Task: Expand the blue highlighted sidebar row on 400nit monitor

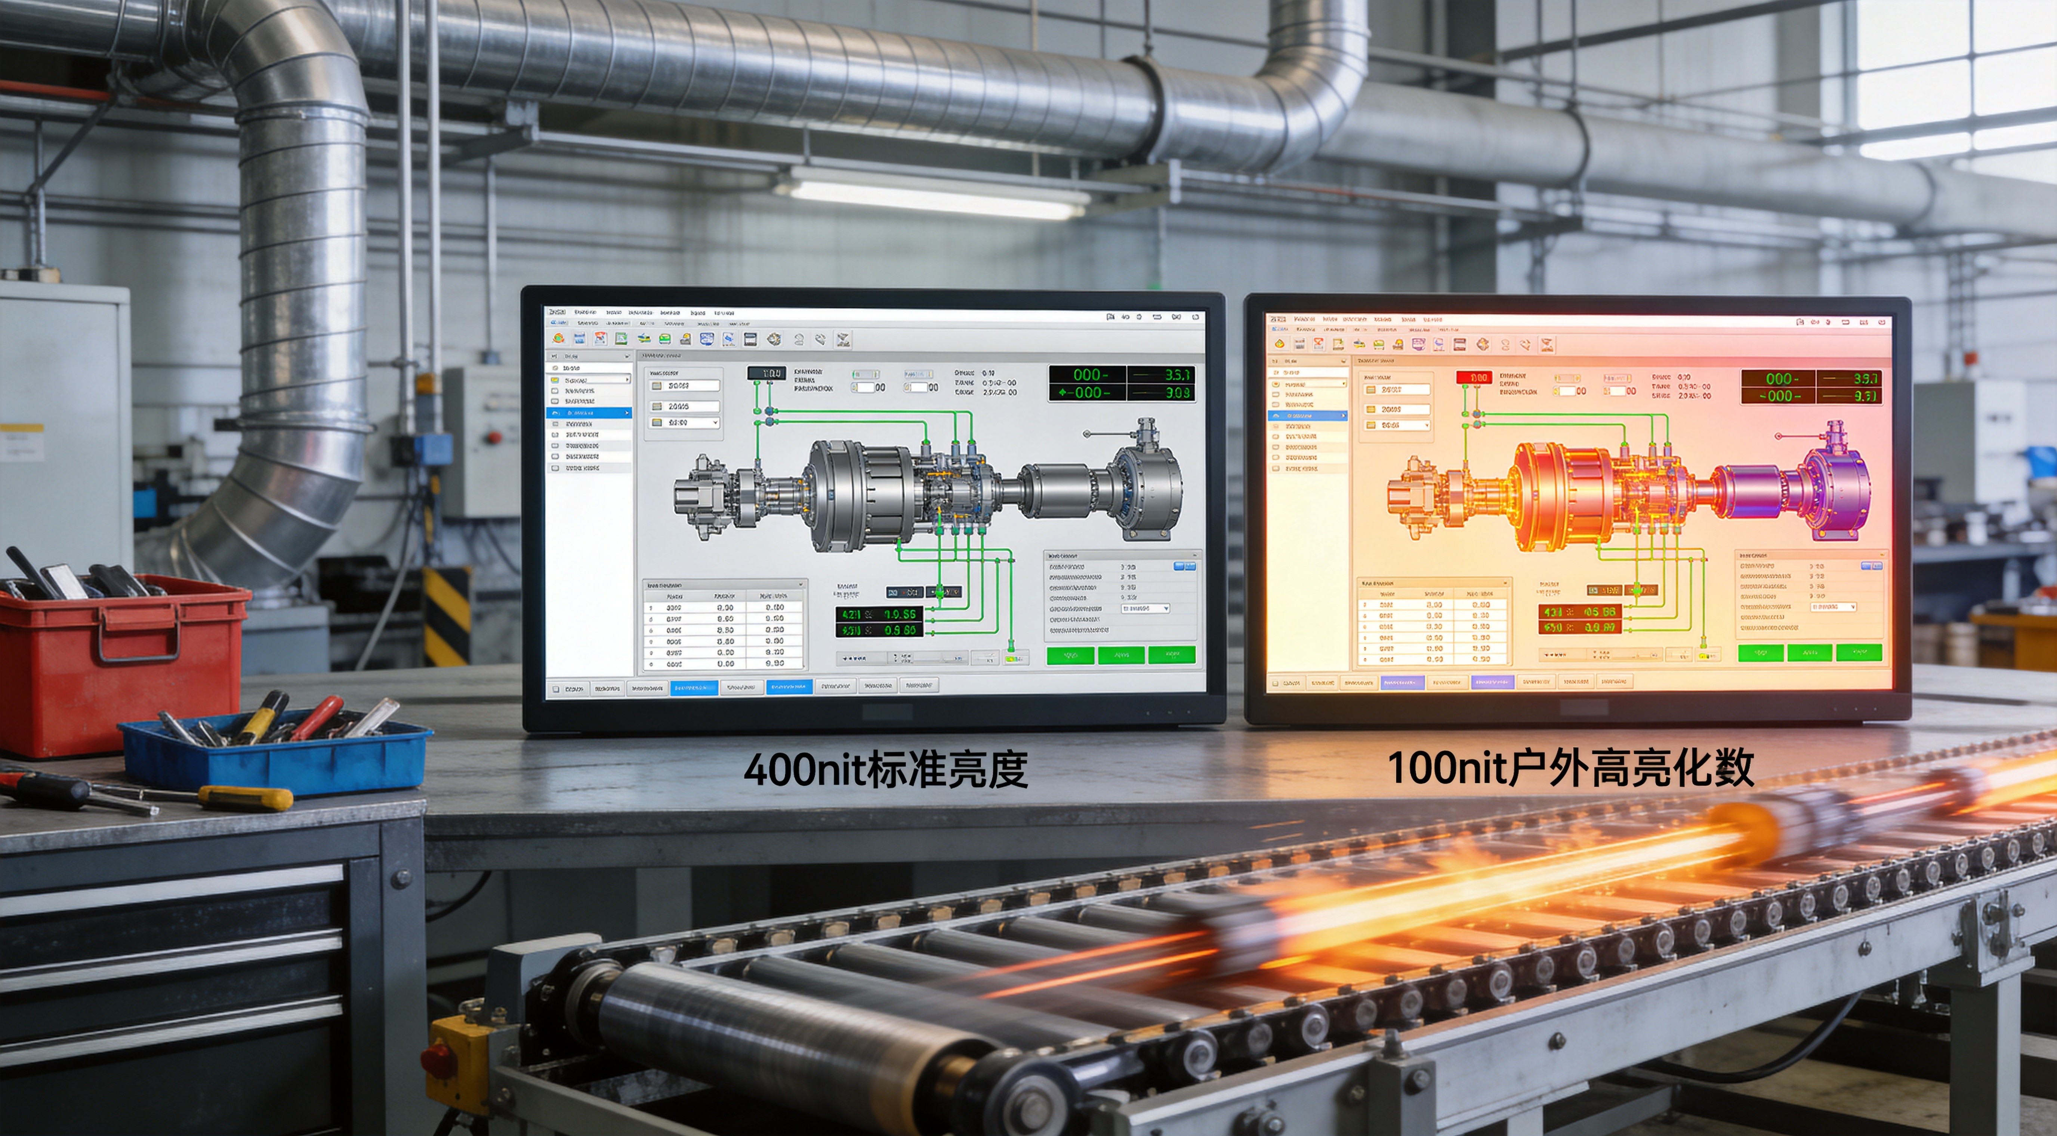Action: click(590, 413)
